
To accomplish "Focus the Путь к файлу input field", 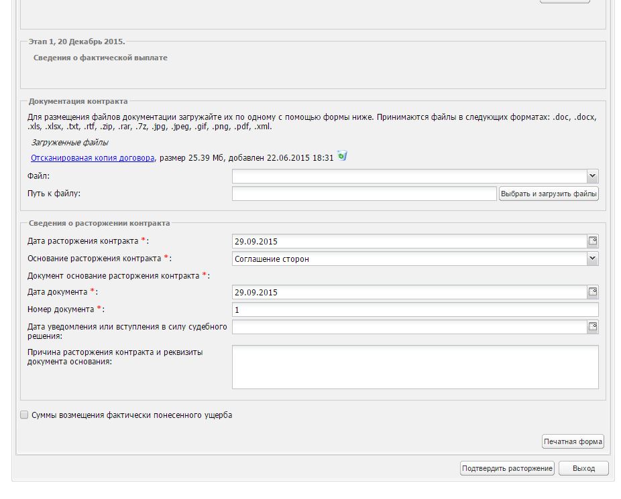I will click(364, 194).
